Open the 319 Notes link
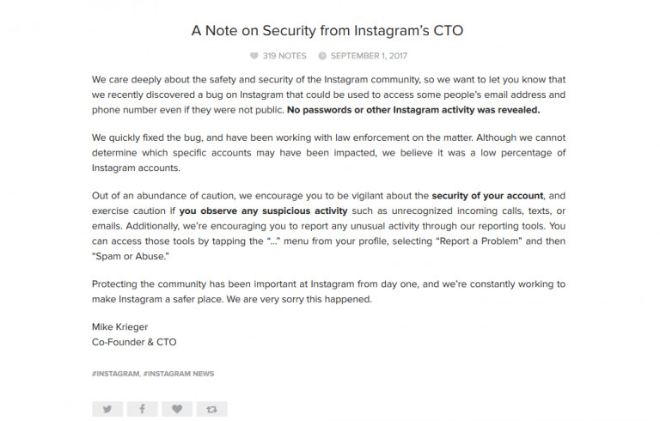 (284, 57)
